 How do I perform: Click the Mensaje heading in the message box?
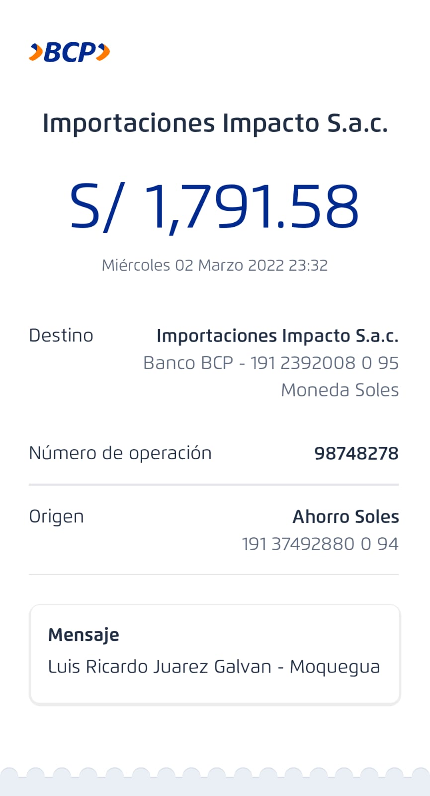84,635
